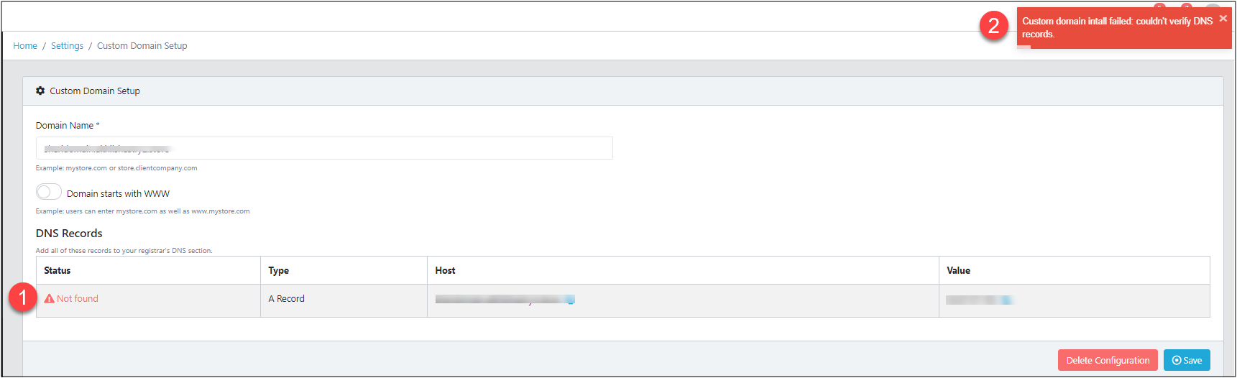Click the red annotation marker numbered 1
This screenshot has height=378, width=1237.
(x=23, y=297)
